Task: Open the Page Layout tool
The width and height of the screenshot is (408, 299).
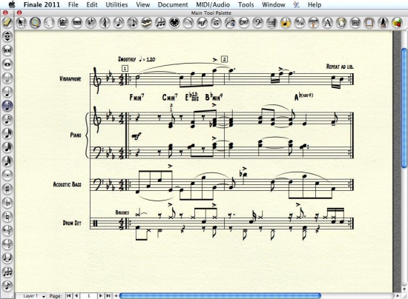Action: (x=342, y=23)
